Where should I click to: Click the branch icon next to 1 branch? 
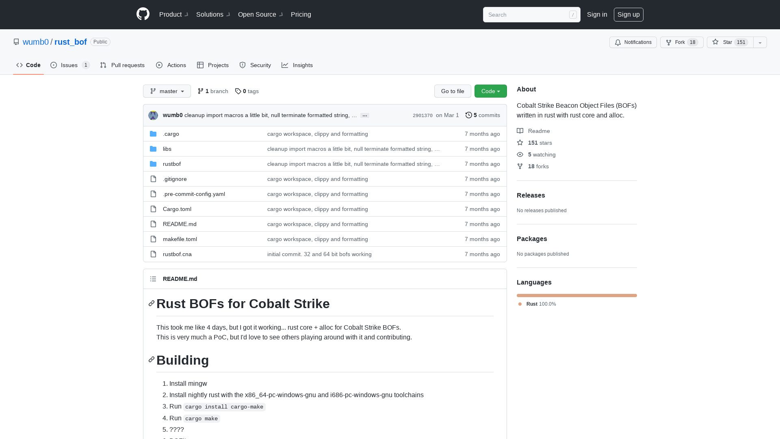[201, 91]
